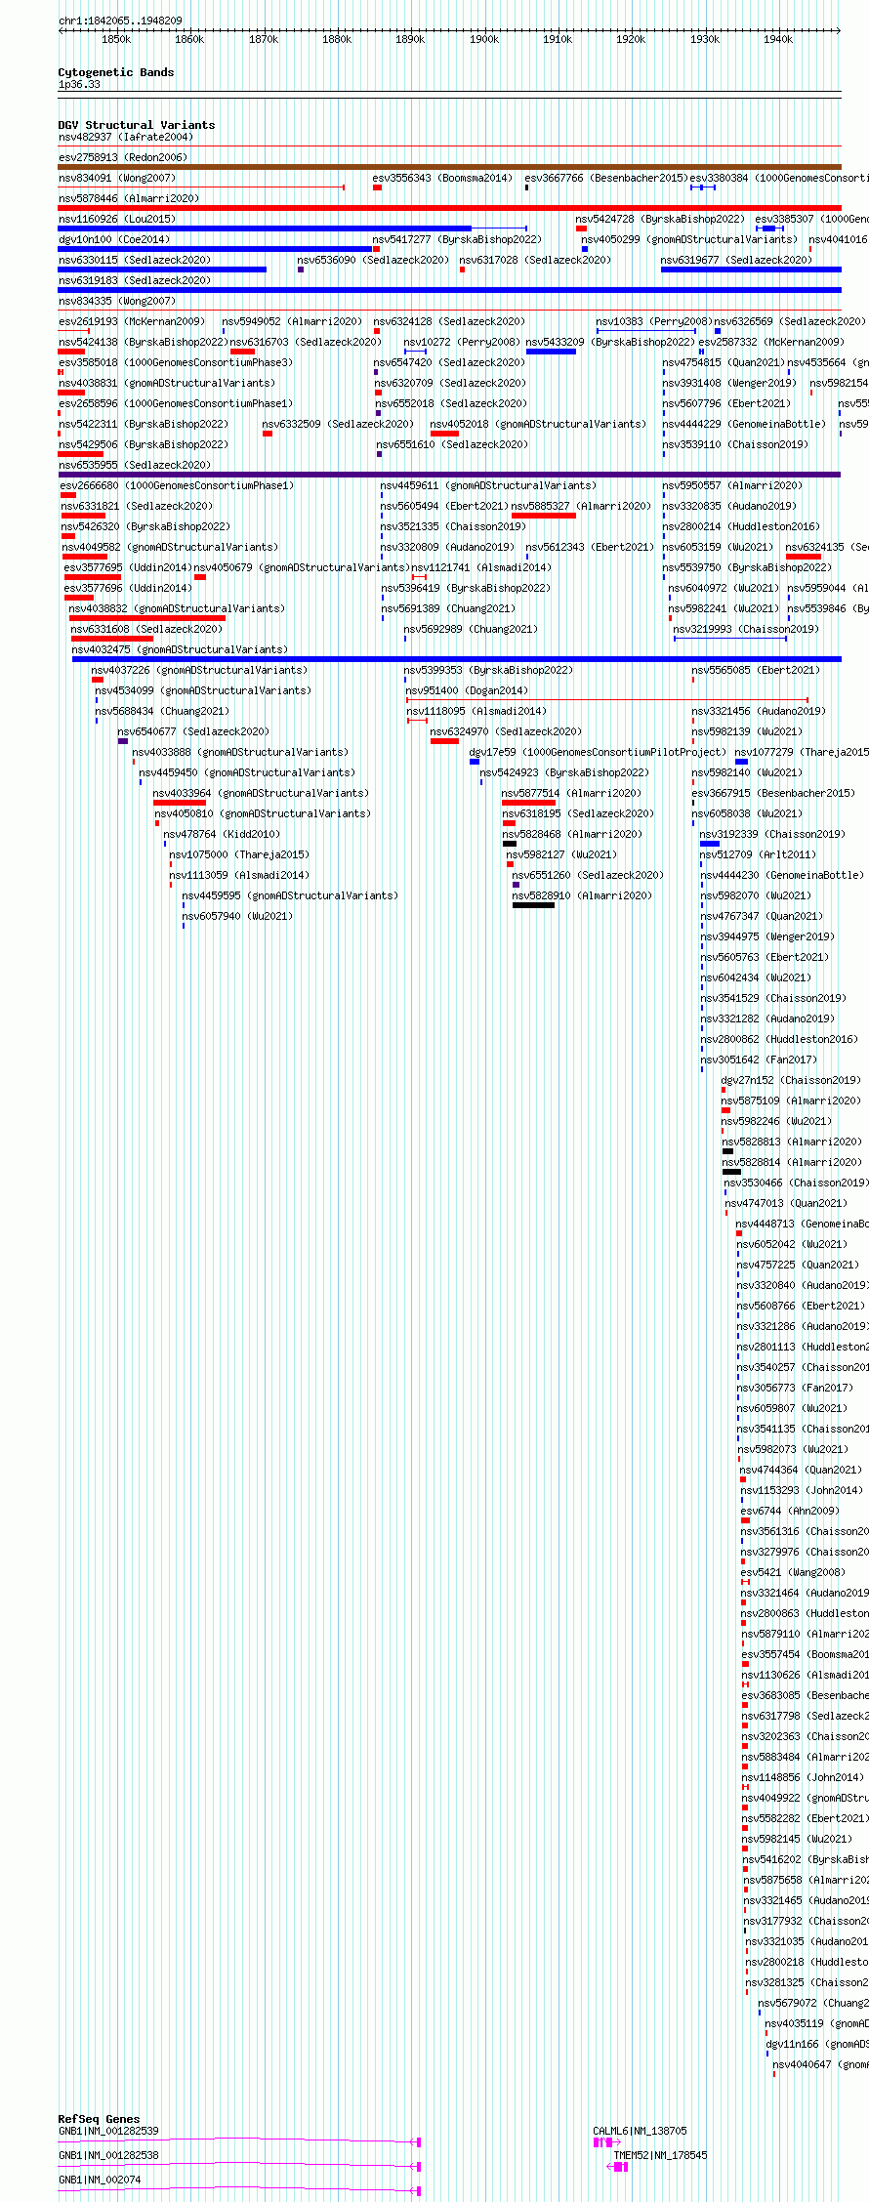Image resolution: width=869 pixels, height=2202 pixels.
Task: Open variant nsv834335 (Wong2007)
Action: pos(117,302)
